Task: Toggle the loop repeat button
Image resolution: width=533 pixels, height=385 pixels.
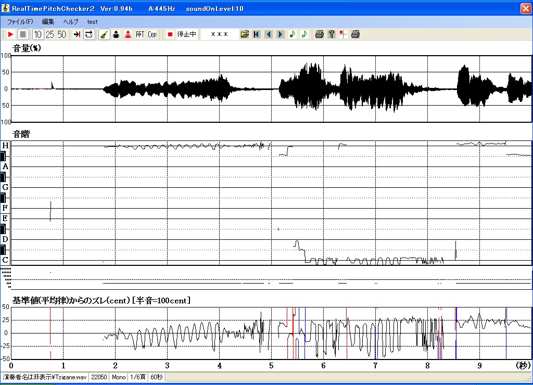Action: (x=89, y=34)
